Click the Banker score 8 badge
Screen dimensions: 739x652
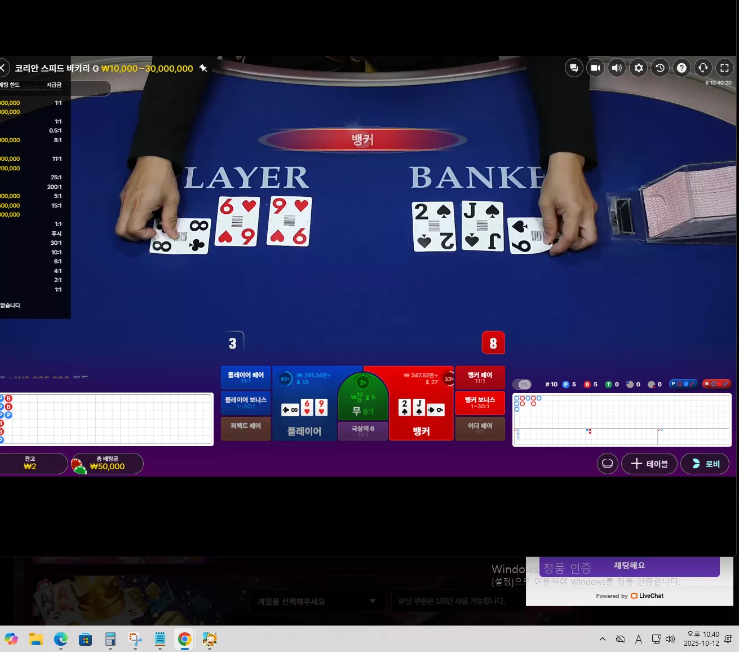coord(493,343)
